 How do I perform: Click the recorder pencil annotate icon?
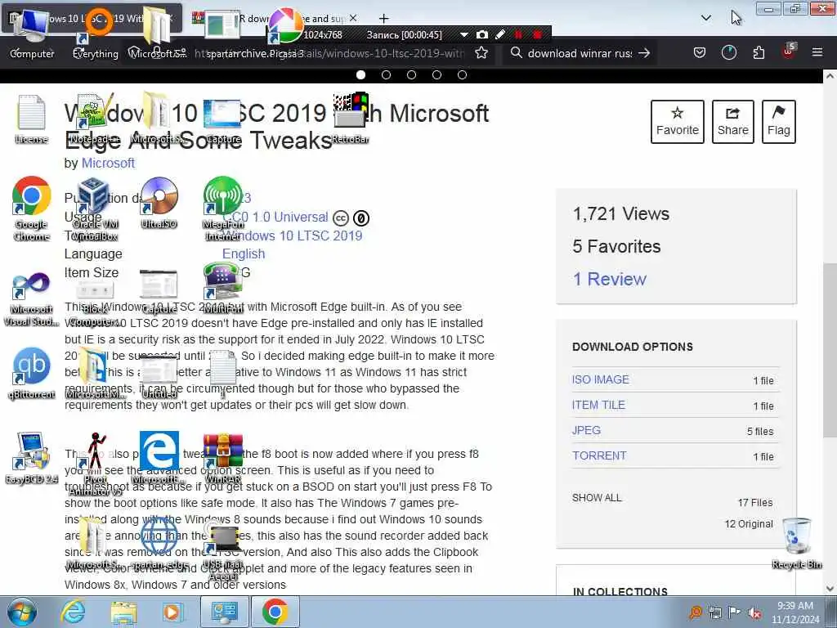click(500, 34)
